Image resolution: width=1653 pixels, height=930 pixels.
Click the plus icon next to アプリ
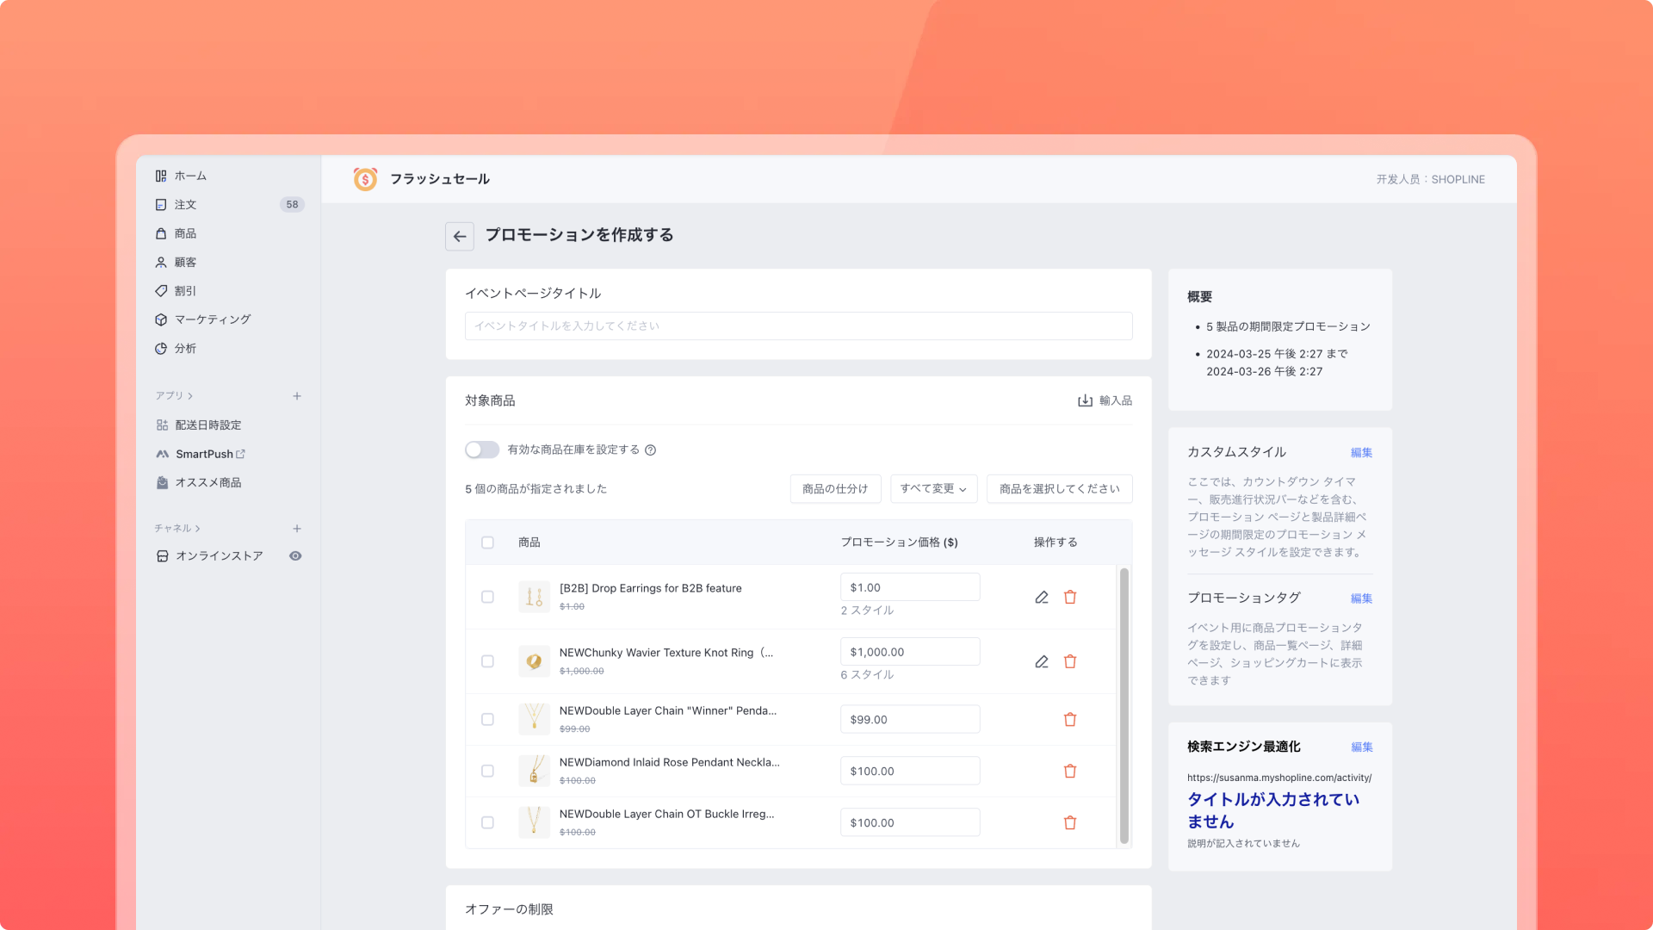coord(297,396)
